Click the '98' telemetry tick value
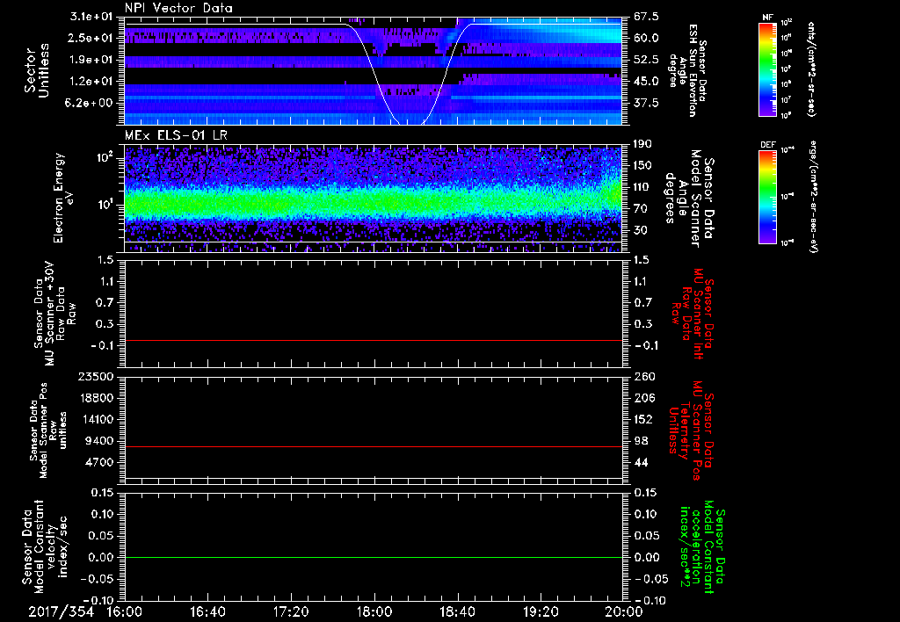Screen dimensions: 900x622 641,441
